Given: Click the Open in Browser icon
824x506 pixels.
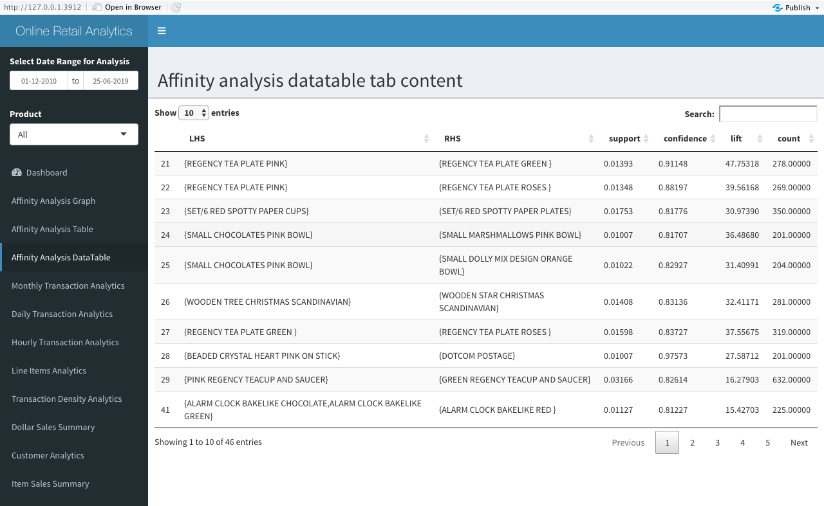Looking at the screenshot, I should pos(97,7).
